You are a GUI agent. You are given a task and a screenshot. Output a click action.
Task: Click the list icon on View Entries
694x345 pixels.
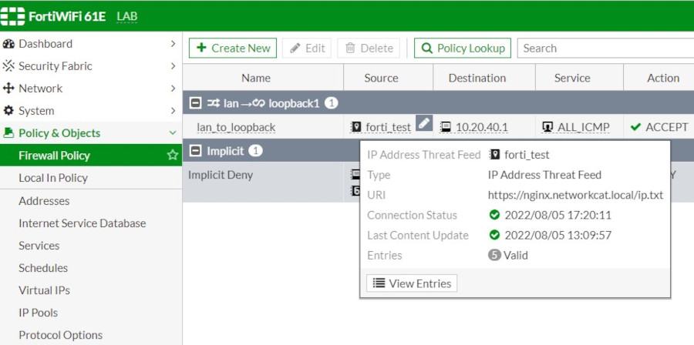coord(379,283)
